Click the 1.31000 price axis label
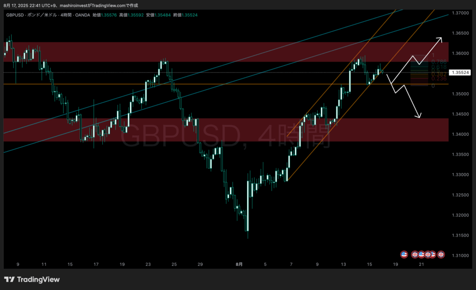This screenshot has width=476, height=290. pos(460,256)
